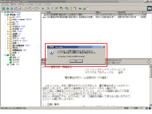The image size is (152, 114).
Task: Click the message body vertical scrollbar thumb
Action: [x=150, y=73]
